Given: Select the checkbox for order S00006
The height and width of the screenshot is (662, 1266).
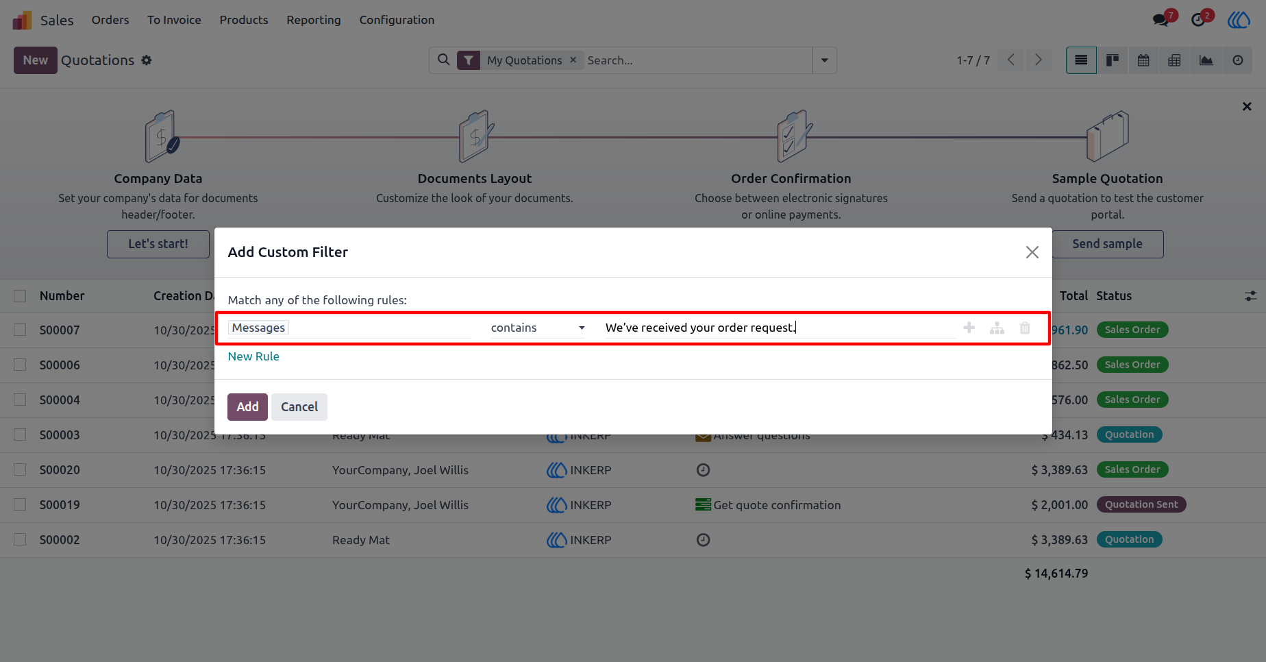Looking at the screenshot, I should point(20,365).
